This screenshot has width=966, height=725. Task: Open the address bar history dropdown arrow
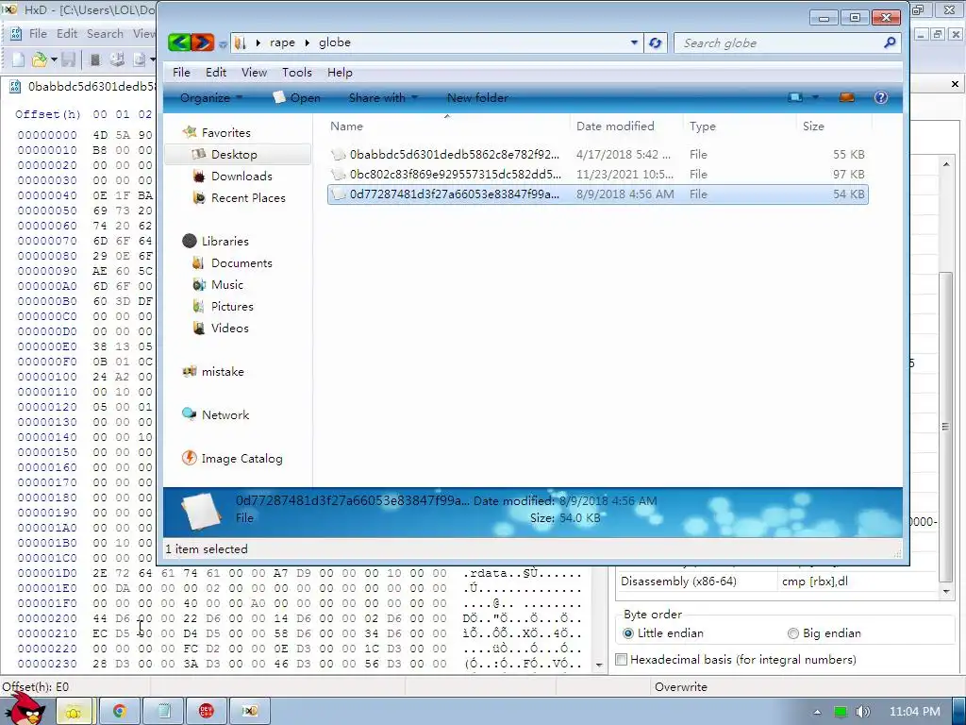pos(634,42)
